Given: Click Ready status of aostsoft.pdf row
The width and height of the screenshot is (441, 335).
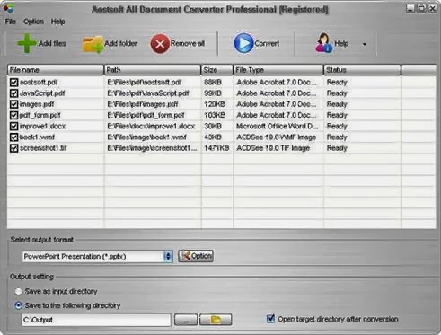Looking at the screenshot, I should (x=337, y=83).
